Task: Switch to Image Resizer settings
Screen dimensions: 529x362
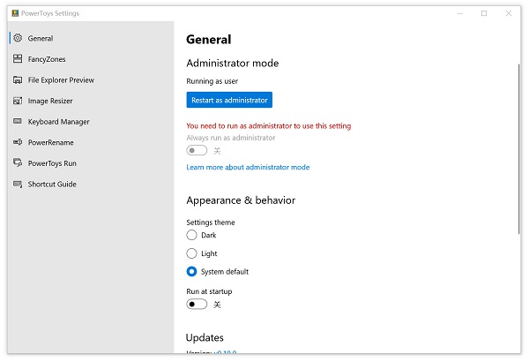Action: 91,101
